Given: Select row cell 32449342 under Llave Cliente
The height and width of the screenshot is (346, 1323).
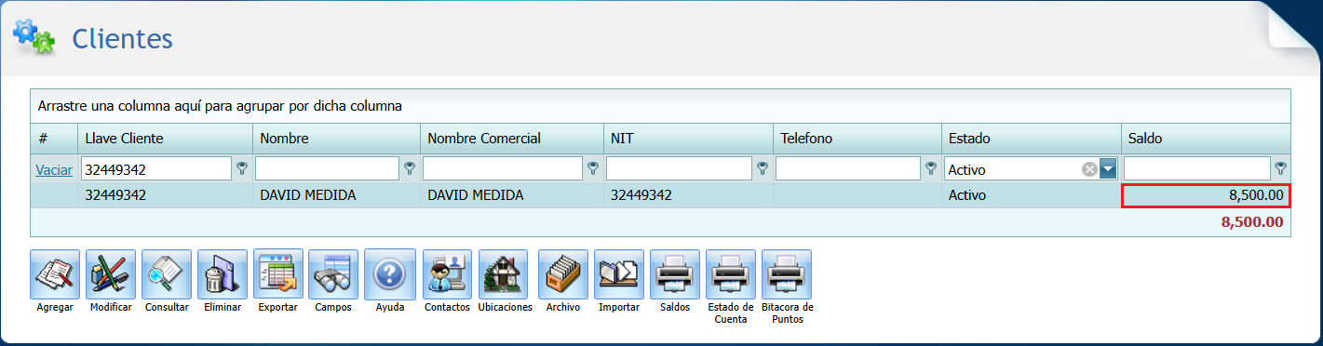Looking at the screenshot, I should point(165,195).
